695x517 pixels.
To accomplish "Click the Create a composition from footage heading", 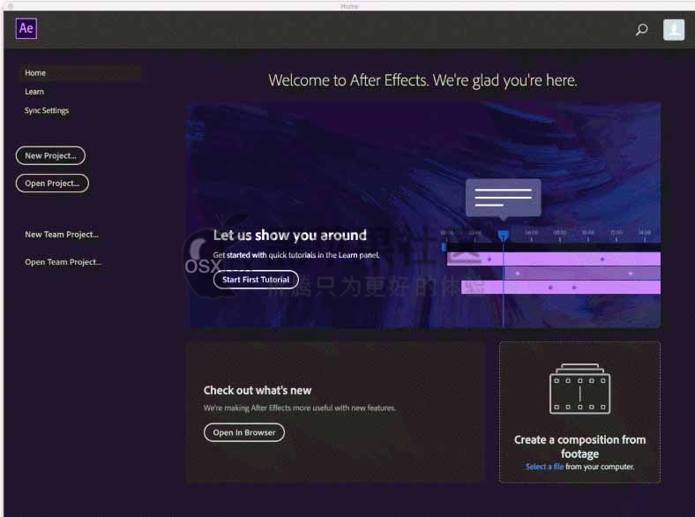I will point(579,446).
